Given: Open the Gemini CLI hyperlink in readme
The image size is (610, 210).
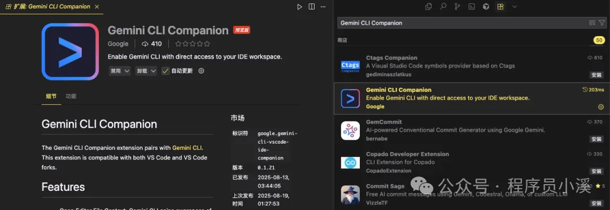Looking at the screenshot, I should 187,148.
